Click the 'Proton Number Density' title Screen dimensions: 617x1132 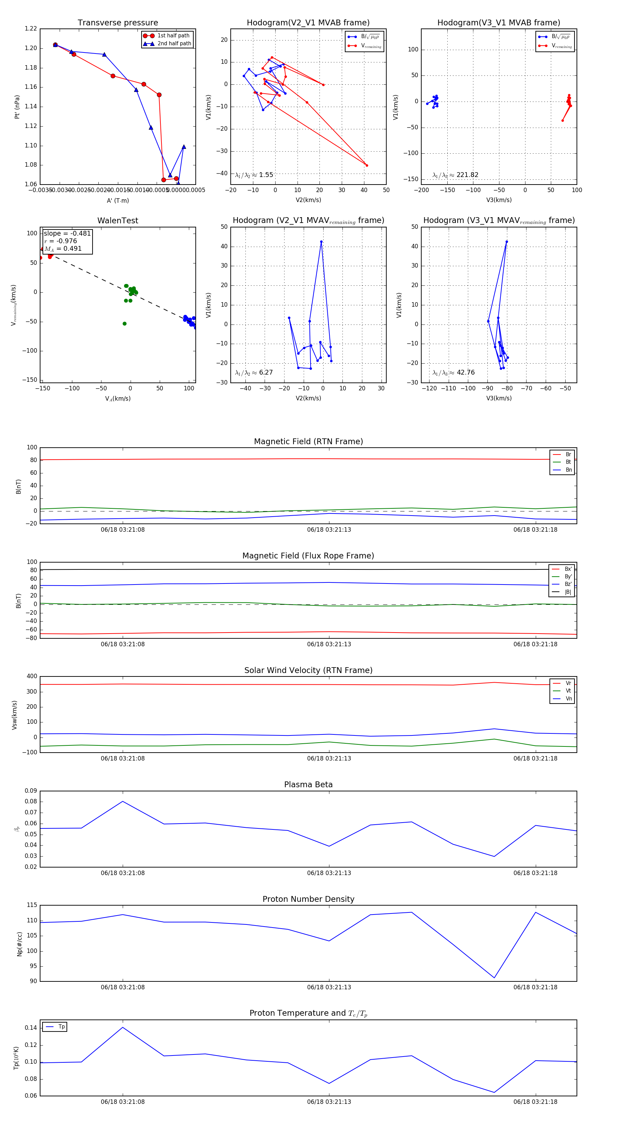point(308,899)
